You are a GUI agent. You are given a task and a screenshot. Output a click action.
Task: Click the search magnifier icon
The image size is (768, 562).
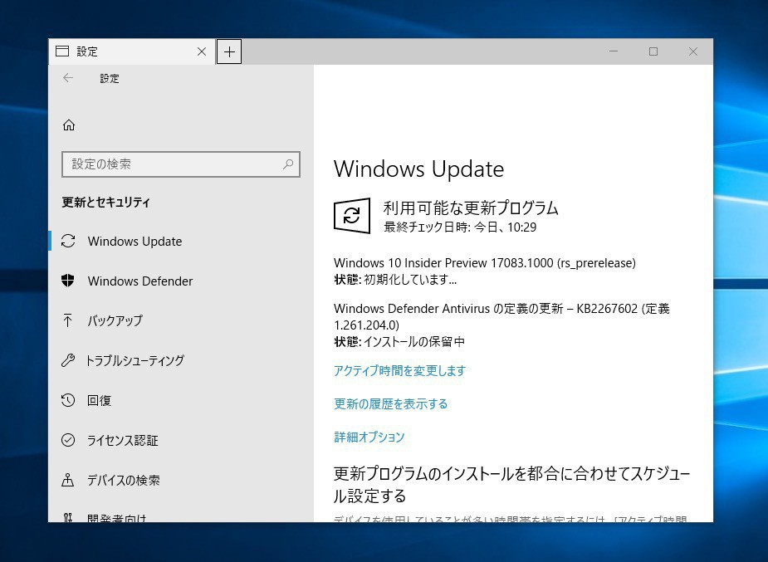288,164
